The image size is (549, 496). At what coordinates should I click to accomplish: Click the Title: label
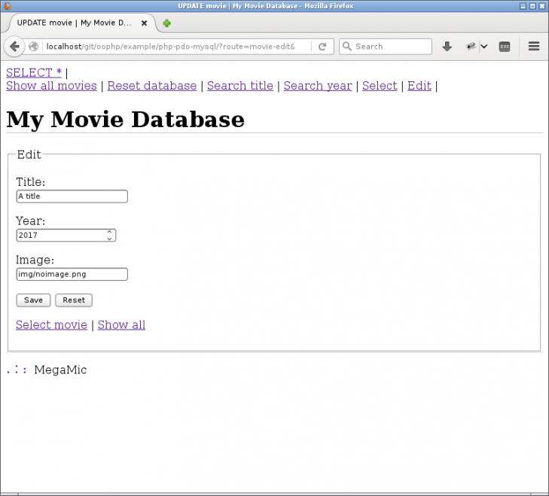31,182
